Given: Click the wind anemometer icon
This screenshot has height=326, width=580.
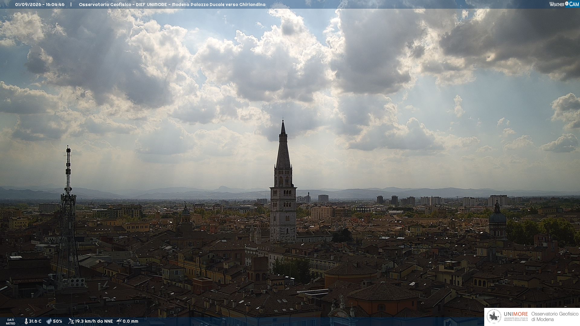Looking at the screenshot, I should [x=71, y=321].
